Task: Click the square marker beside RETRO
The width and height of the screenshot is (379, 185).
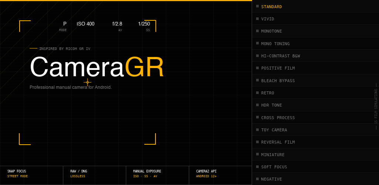Action: (x=258, y=92)
